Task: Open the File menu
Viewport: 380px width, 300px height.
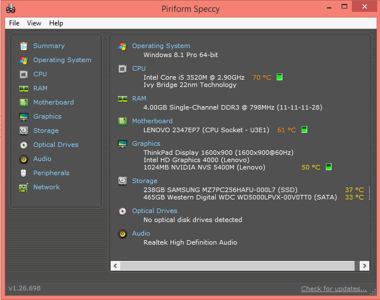Action: click(14, 23)
